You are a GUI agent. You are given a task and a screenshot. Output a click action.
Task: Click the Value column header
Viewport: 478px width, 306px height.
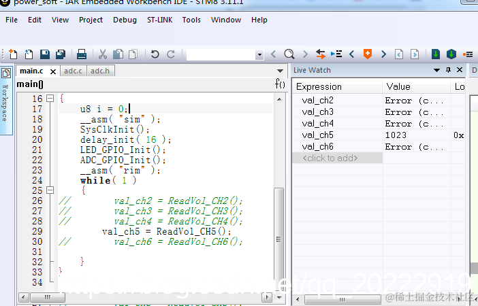pyautogui.click(x=417, y=86)
